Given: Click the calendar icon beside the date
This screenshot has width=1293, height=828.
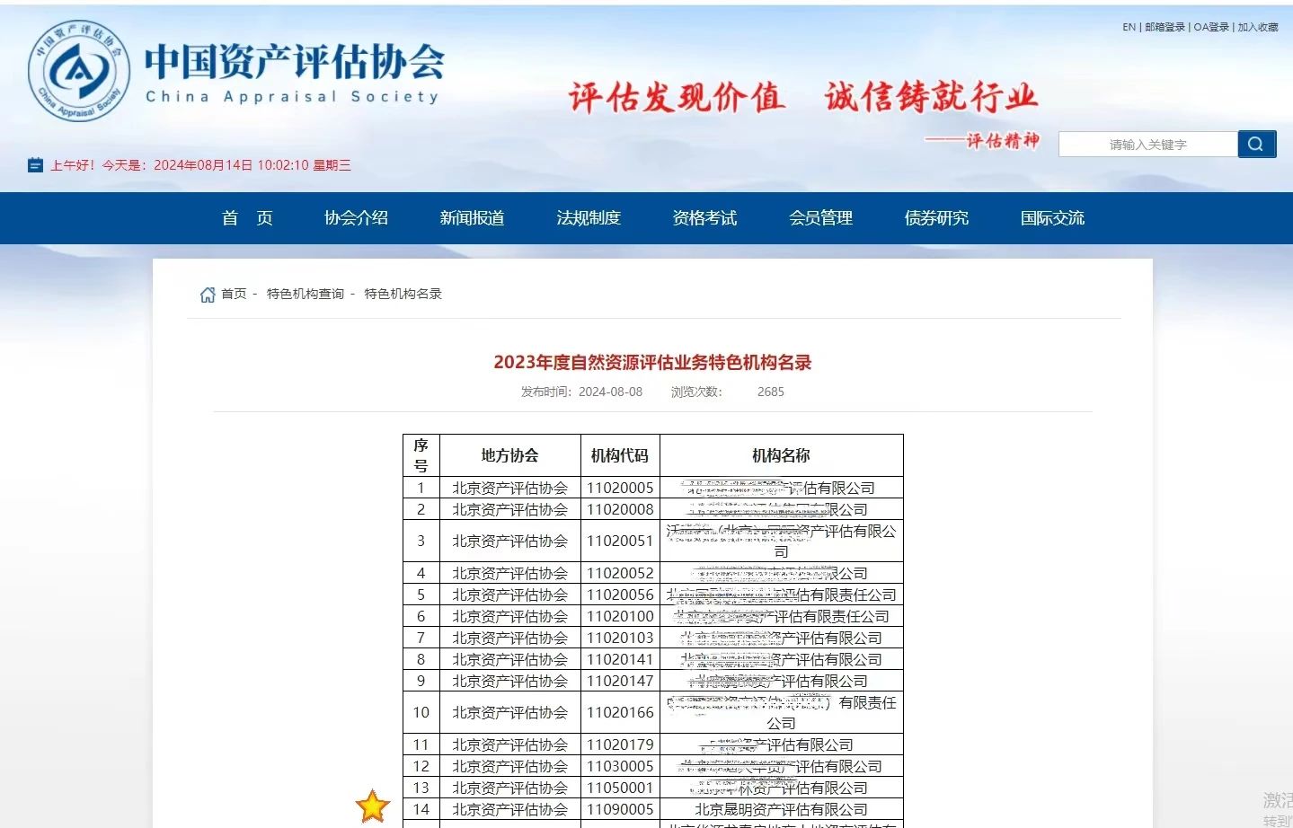Looking at the screenshot, I should click(35, 165).
